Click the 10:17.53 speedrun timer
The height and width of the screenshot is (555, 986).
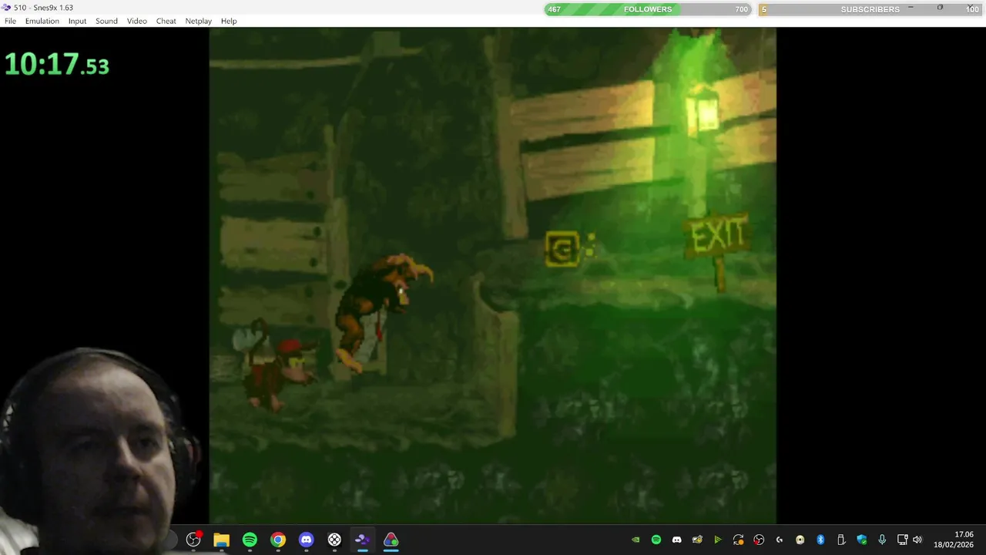pos(57,65)
